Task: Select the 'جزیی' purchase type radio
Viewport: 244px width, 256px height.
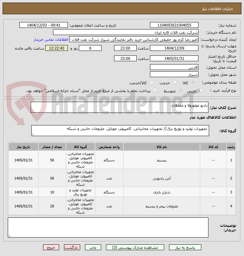Action: [201, 90]
